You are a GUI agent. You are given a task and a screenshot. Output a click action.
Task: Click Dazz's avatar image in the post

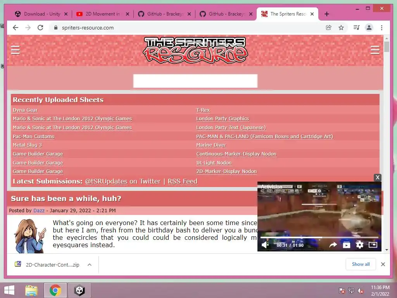click(30, 236)
